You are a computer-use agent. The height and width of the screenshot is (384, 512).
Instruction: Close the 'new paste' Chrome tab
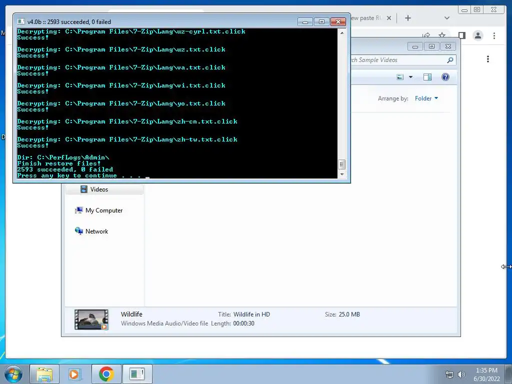(x=389, y=18)
